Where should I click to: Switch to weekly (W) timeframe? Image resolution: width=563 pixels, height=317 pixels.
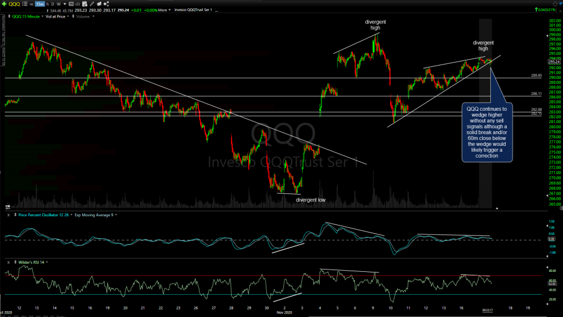pos(59,4)
